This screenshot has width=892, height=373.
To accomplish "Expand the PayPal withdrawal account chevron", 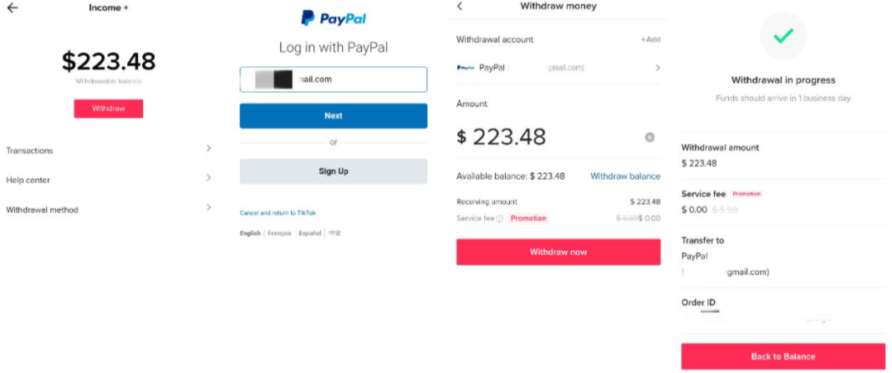I will click(x=658, y=68).
